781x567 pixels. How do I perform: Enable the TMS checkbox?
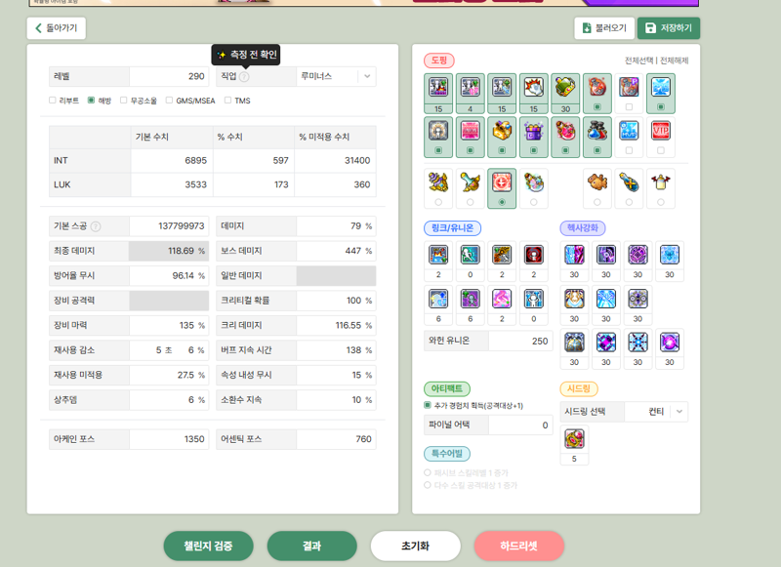point(227,101)
